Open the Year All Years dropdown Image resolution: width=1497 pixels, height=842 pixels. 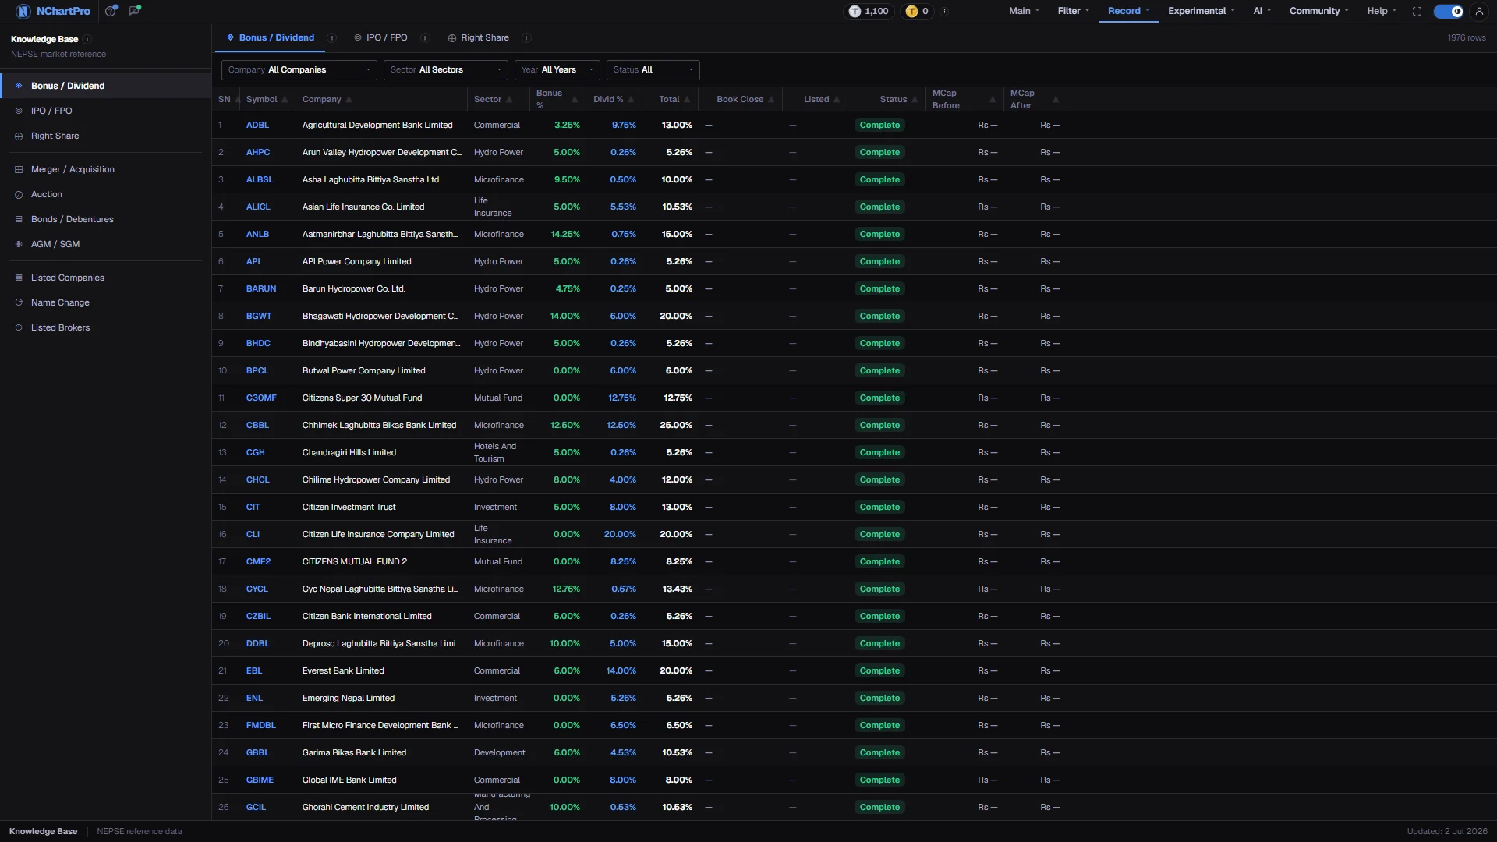(557, 70)
